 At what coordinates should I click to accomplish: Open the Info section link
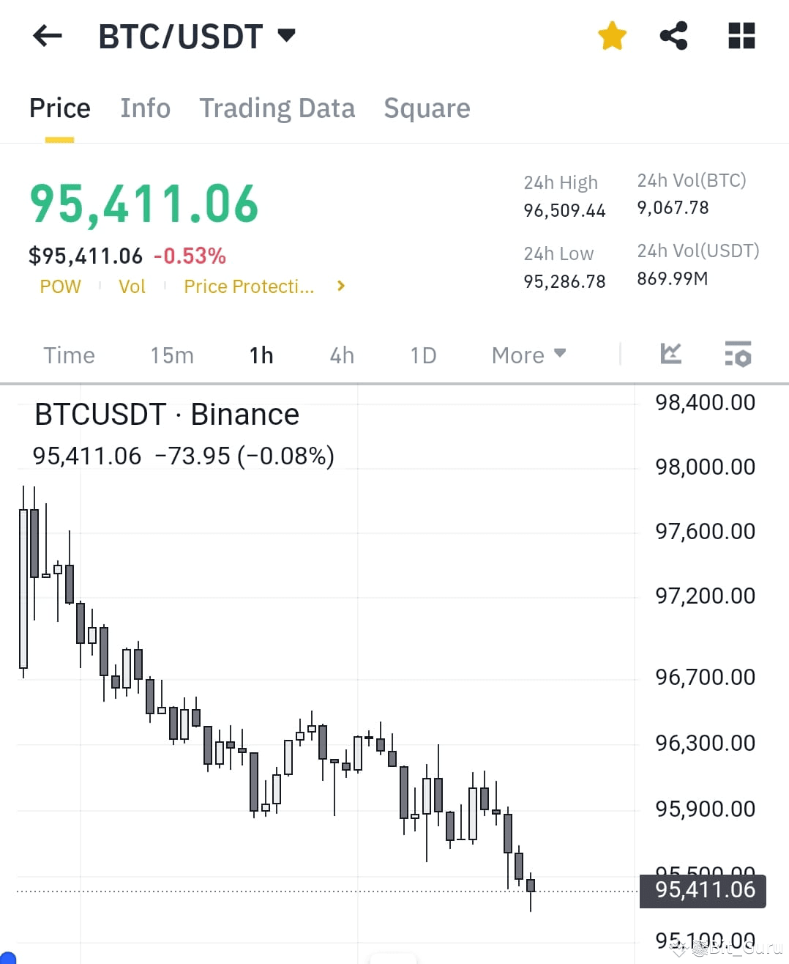coord(145,108)
